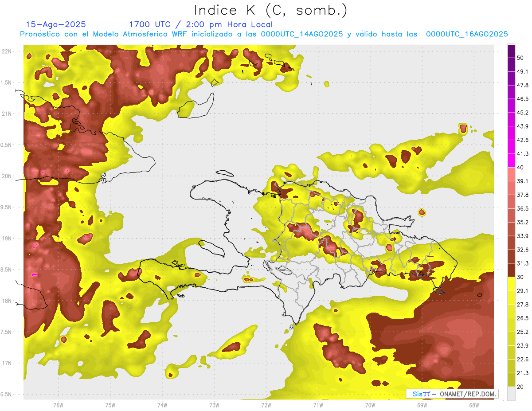Click the colorbar value "27.8"
Image resolution: width=532 pixels, height=411 pixels.
click(522, 305)
